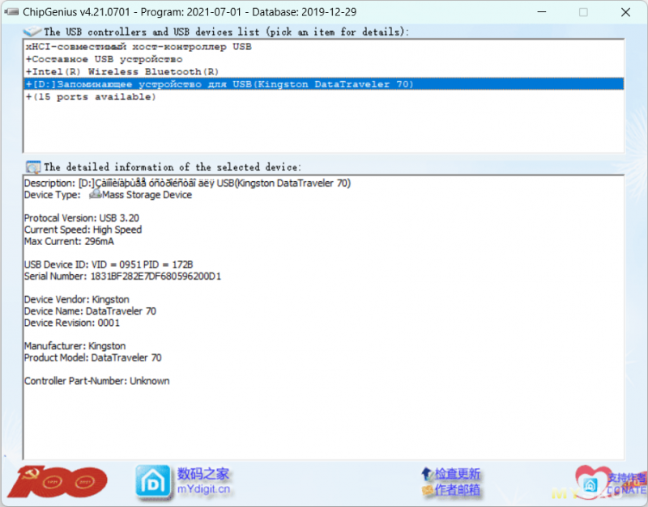
Task: Click the author email envelope icon
Action: [428, 490]
